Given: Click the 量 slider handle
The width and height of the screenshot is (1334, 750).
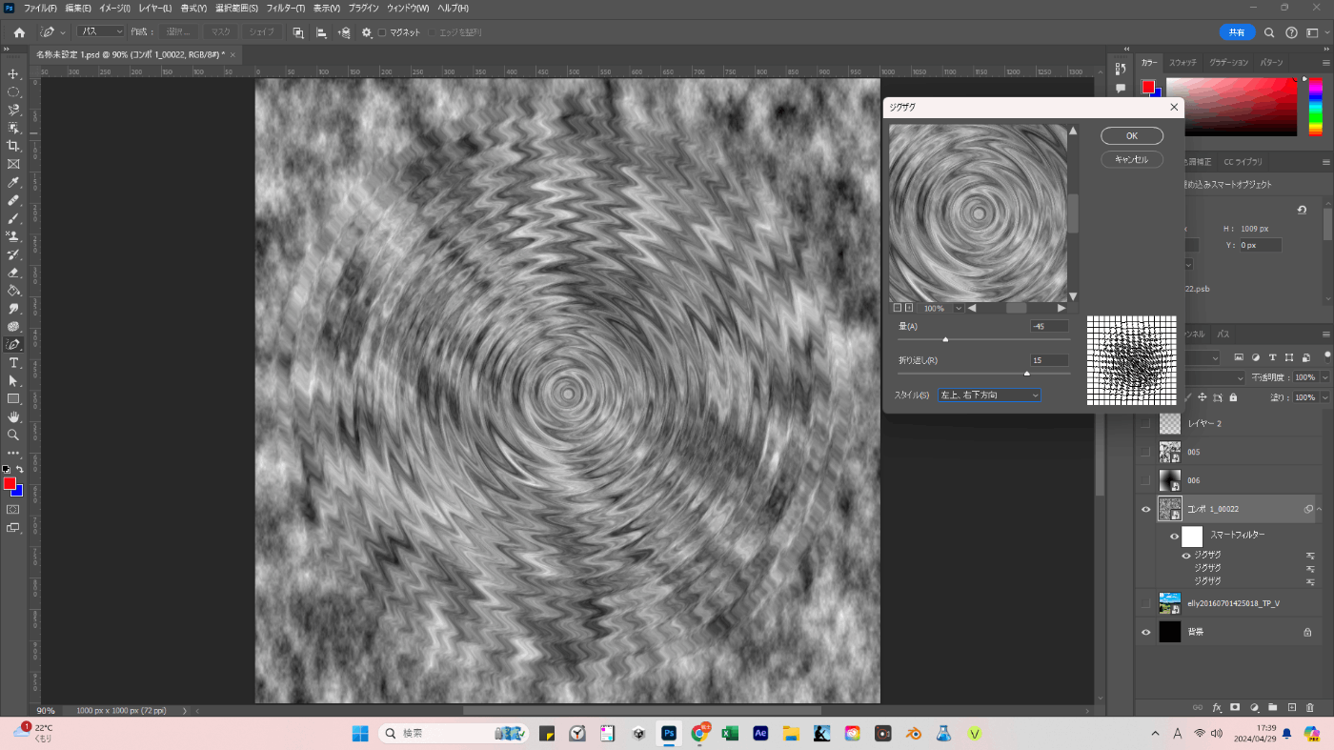Looking at the screenshot, I should pos(945,338).
